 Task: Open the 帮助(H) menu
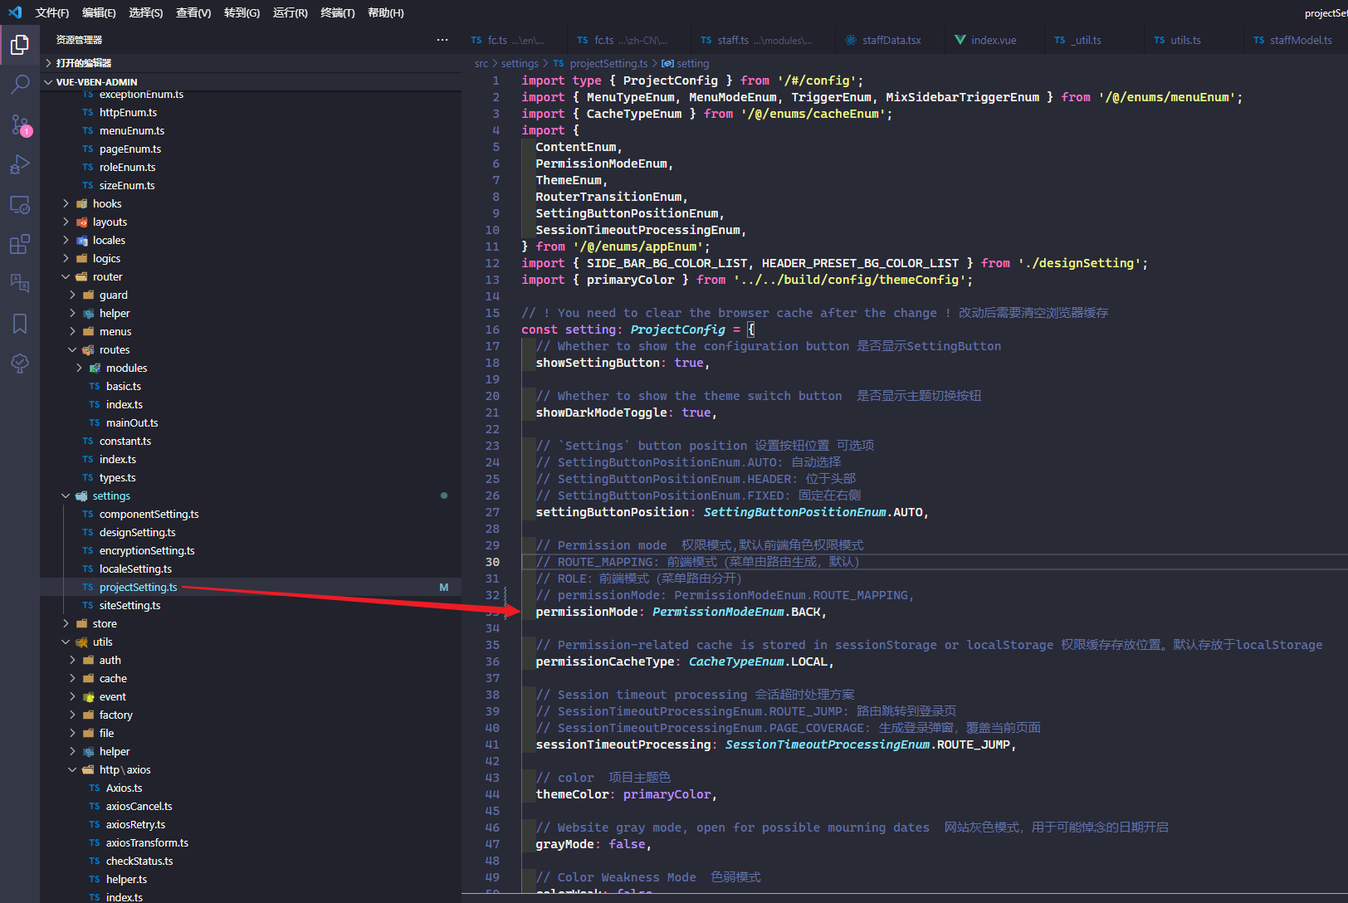coord(385,12)
